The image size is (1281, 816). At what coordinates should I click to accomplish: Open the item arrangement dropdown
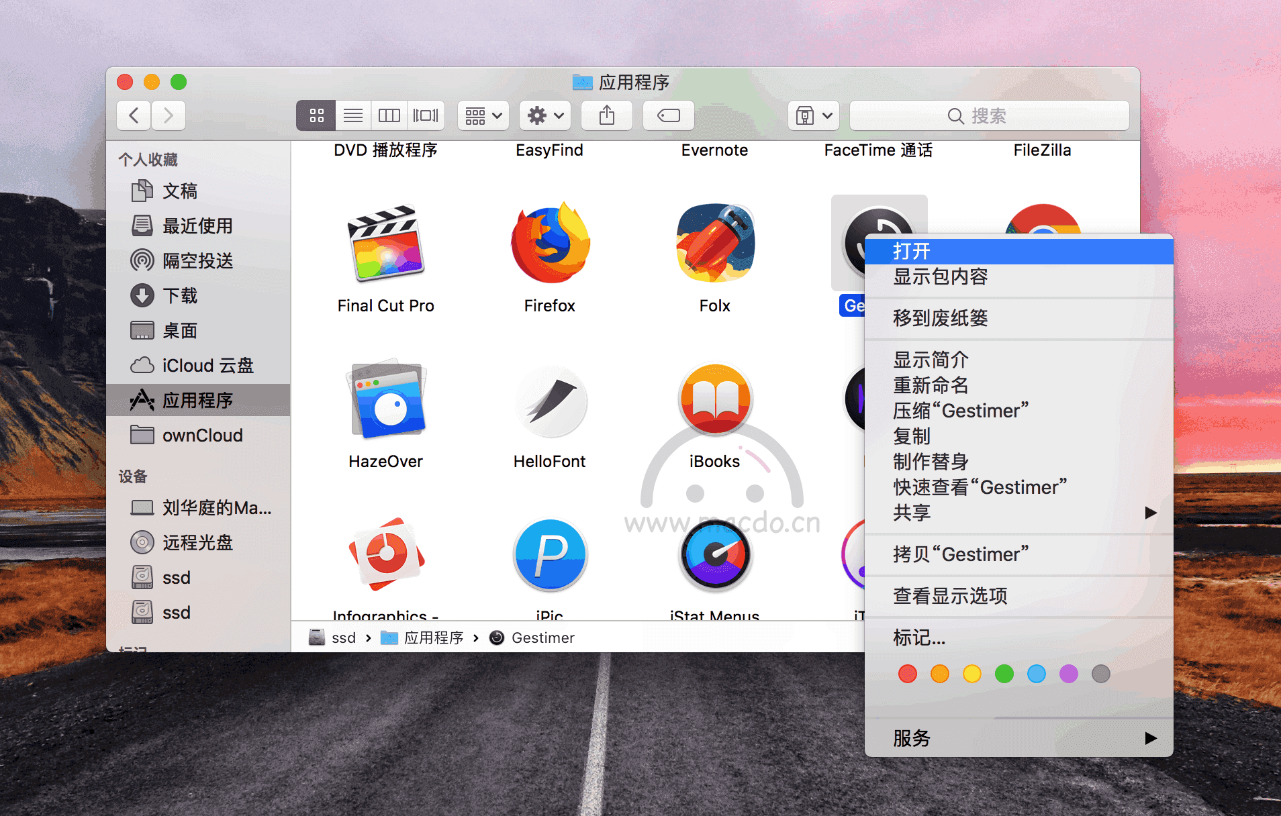[483, 115]
